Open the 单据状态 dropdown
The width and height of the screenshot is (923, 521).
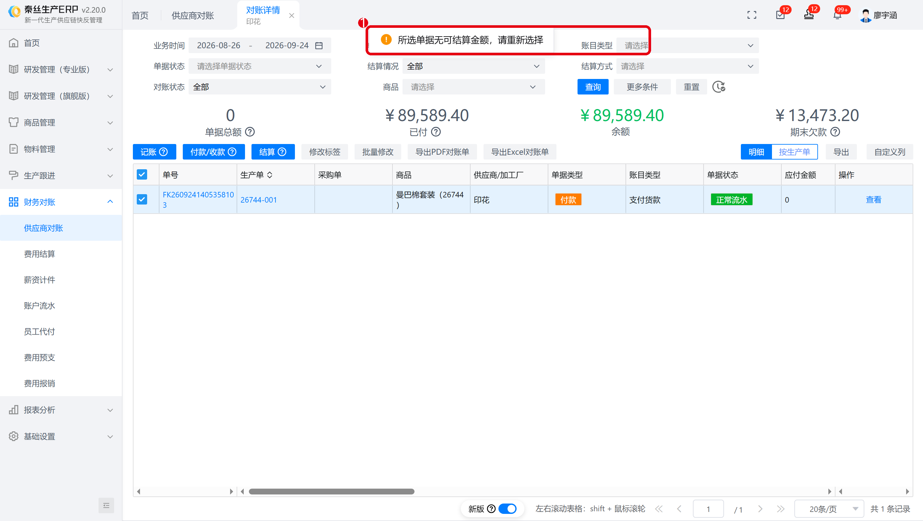(260, 66)
